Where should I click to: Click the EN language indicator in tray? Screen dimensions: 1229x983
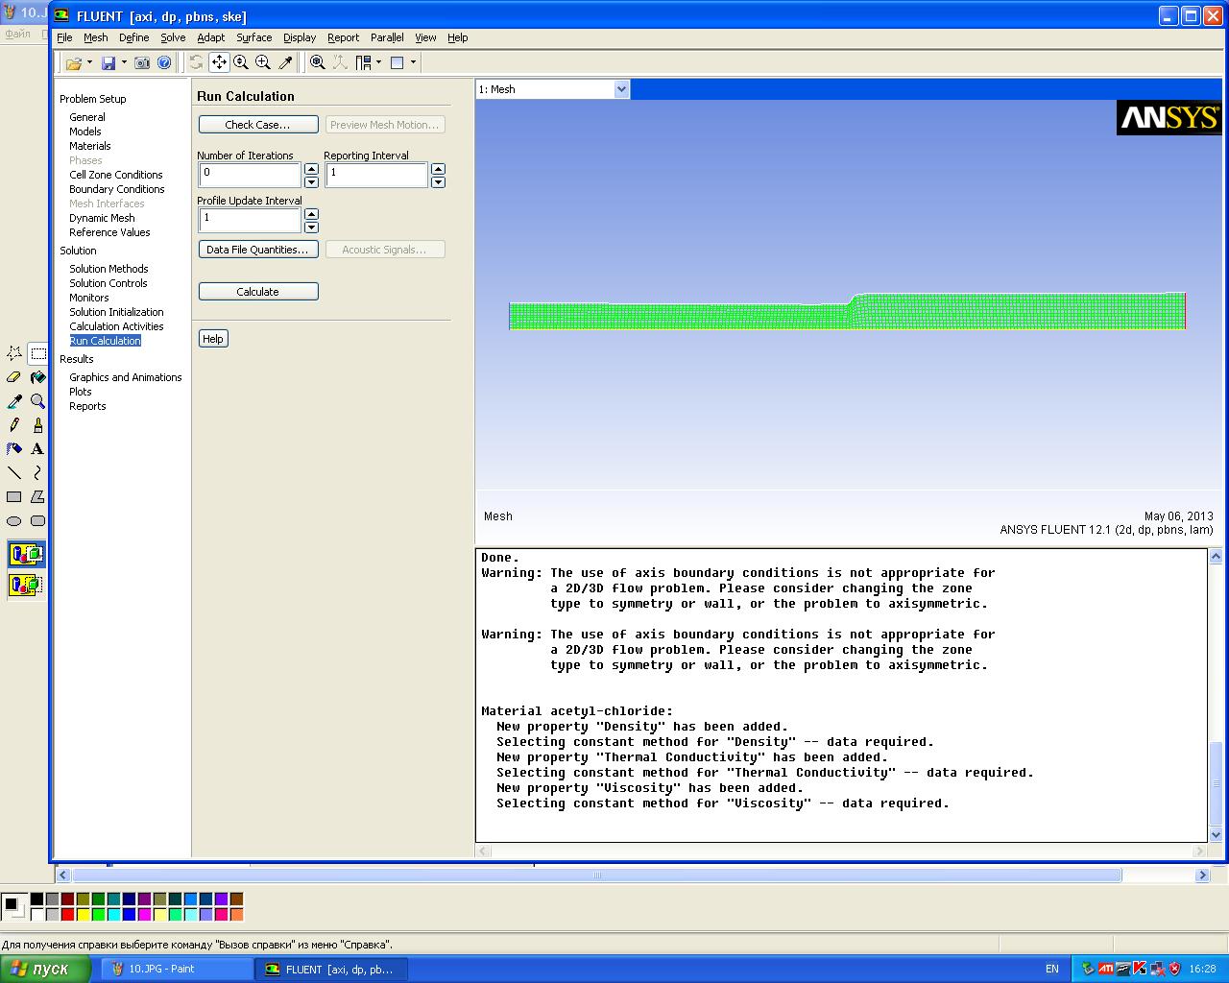point(1051,969)
